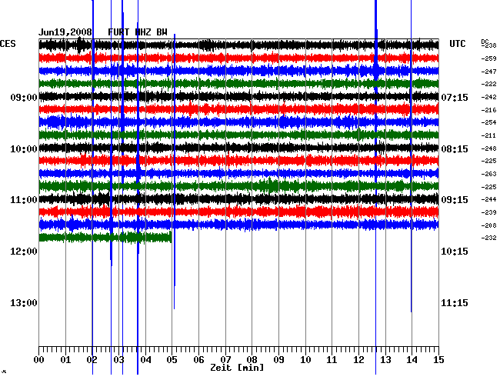Click the 12:00 local time label
This screenshot has height=380, width=500.
point(24,252)
